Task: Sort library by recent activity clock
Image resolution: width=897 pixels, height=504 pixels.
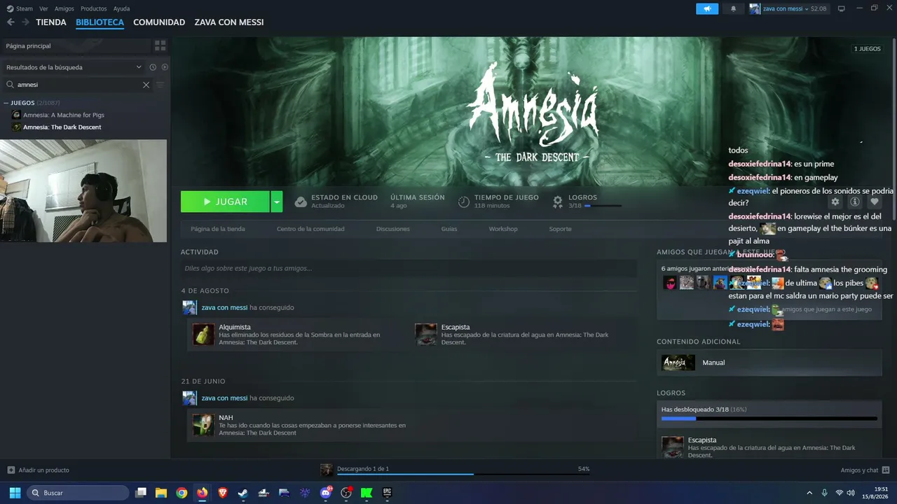Action: click(x=153, y=67)
